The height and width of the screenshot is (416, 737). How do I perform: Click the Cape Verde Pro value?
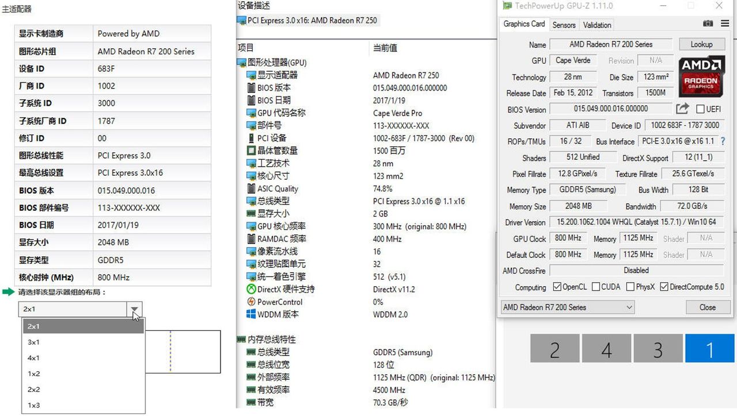coord(397,113)
